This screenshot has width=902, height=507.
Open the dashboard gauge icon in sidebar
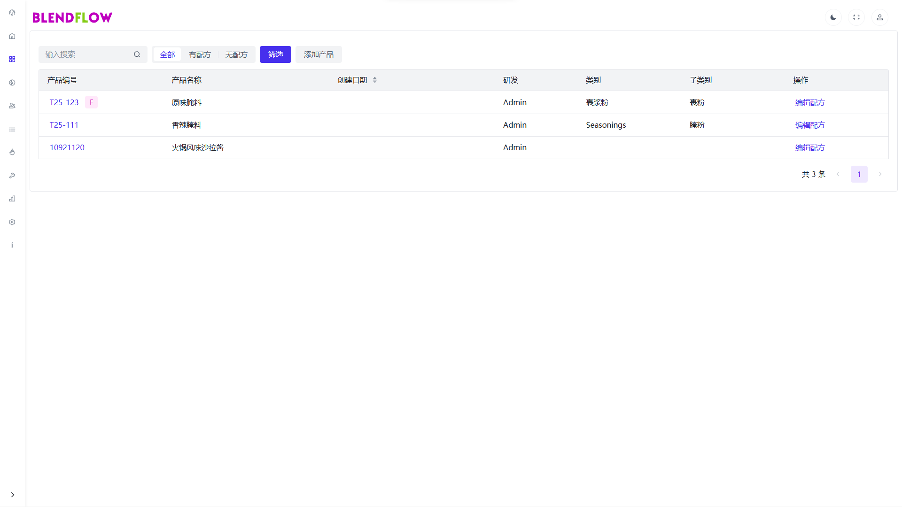(12, 13)
